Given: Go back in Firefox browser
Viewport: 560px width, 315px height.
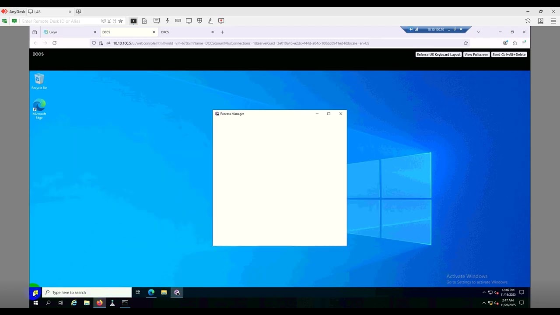Looking at the screenshot, I should pos(35,43).
